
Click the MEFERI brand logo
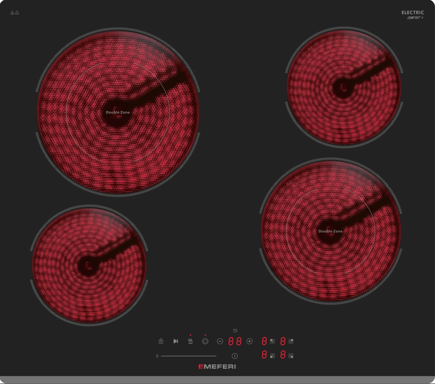(x=217, y=366)
